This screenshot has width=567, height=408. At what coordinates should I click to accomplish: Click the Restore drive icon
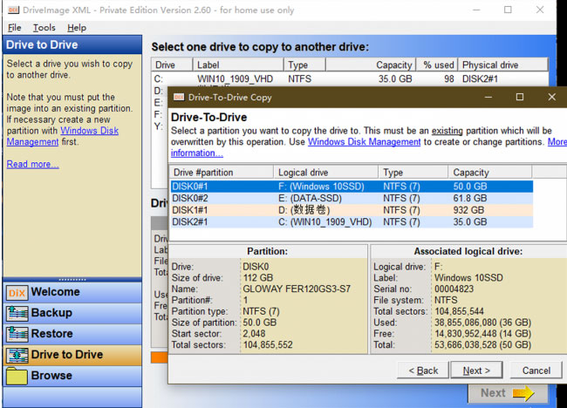click(17, 334)
